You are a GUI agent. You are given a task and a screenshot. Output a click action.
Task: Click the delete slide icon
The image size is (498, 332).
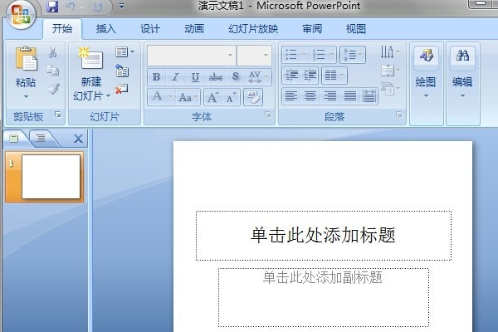(x=122, y=89)
